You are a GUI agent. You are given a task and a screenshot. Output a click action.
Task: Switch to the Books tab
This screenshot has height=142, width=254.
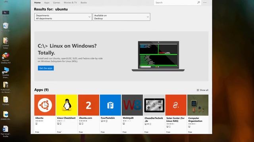point(84,3)
